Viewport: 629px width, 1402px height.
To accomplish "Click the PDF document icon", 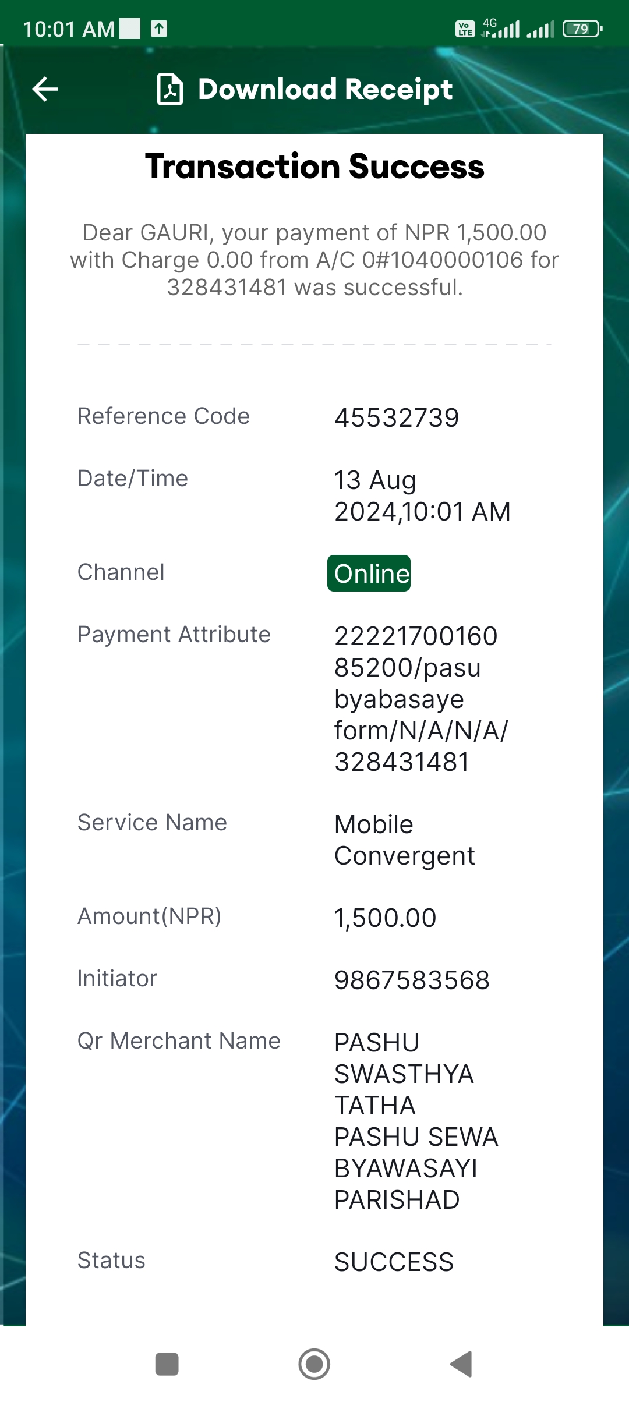I will 170,89.
